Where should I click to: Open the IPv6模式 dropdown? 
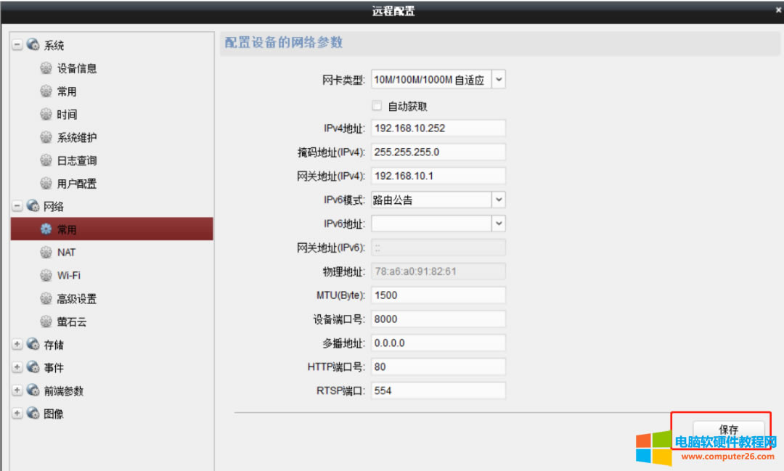pyautogui.click(x=499, y=200)
